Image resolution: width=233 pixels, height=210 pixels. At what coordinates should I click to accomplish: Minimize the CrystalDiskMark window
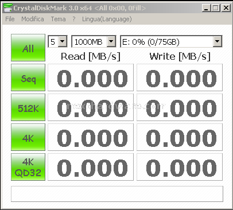206,8
